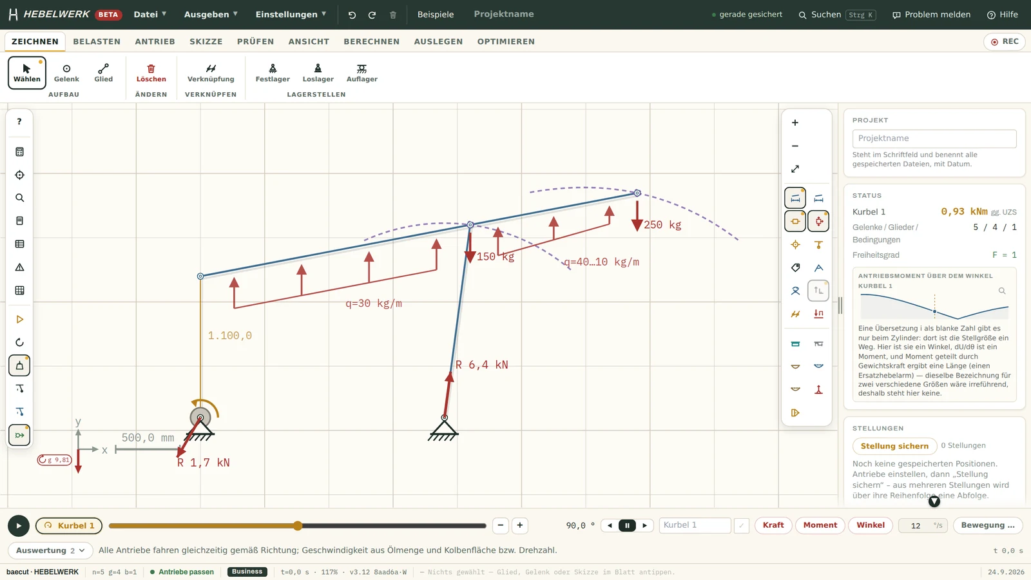The height and width of the screenshot is (580, 1031).
Task: Zoom out with the minus icon
Action: click(795, 146)
